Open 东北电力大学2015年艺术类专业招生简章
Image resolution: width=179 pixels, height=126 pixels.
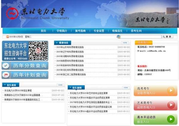[x=89, y=93]
